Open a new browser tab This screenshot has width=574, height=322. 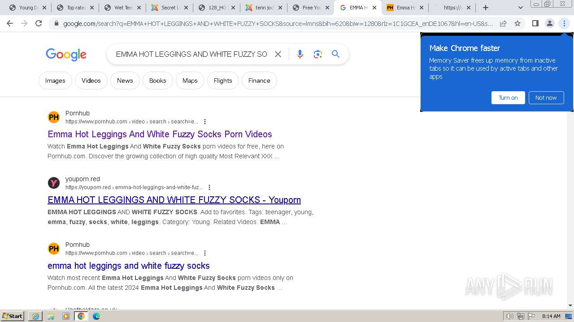point(485,8)
